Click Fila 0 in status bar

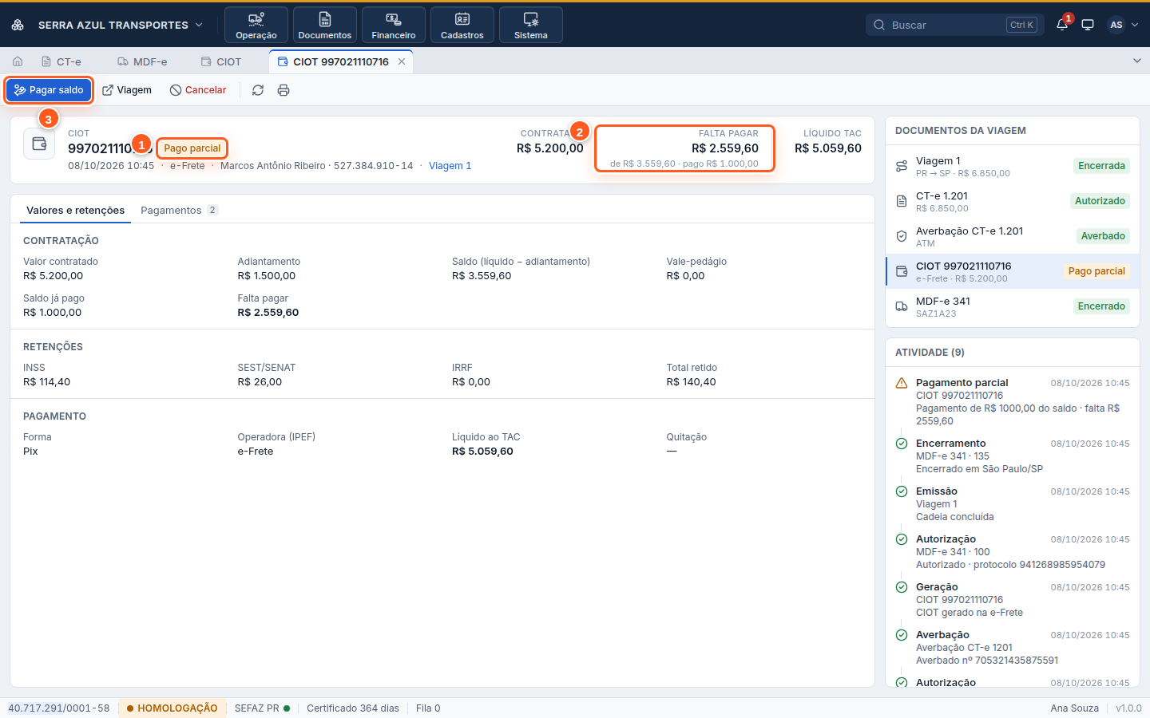428,708
